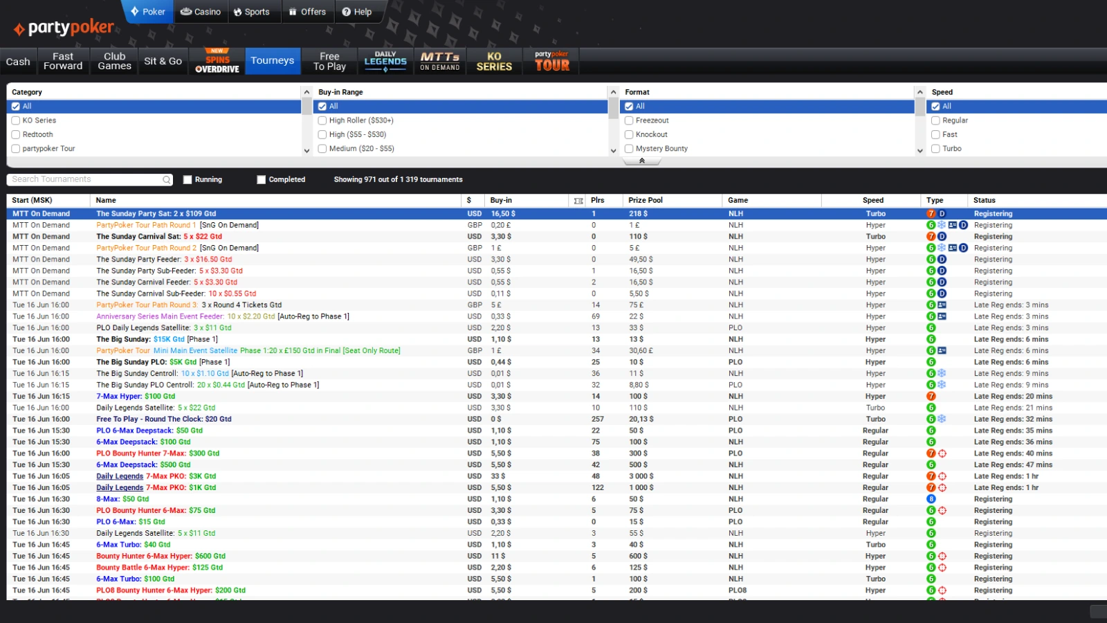Click Format list scroll-down arrow
Screen dimensions: 1107x623
pos(920,150)
